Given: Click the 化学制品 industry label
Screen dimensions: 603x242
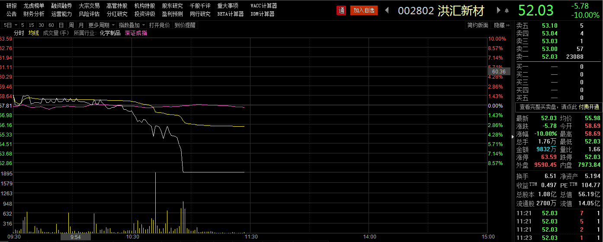Looking at the screenshot, I should 110,33.
